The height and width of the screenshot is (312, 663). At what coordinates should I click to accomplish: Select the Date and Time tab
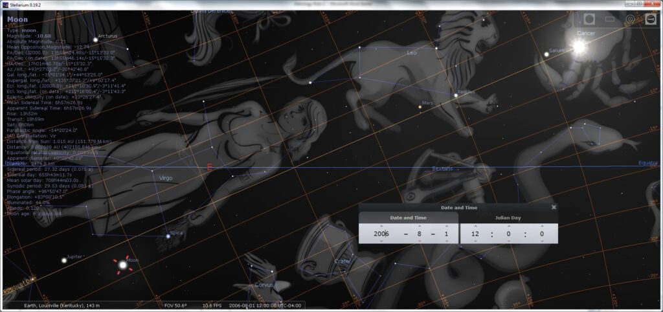click(409, 217)
